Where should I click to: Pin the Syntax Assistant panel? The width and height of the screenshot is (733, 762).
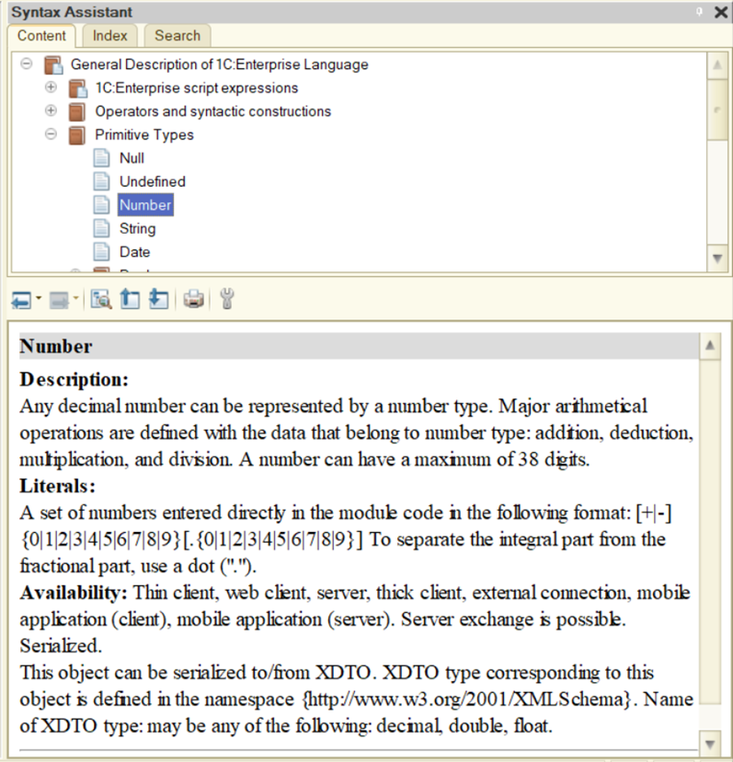coord(700,12)
